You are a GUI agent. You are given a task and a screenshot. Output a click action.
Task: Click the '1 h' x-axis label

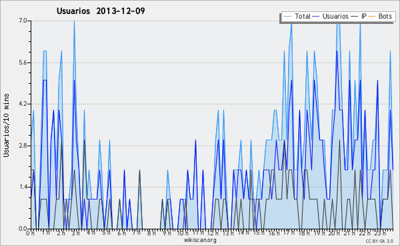[46, 233]
